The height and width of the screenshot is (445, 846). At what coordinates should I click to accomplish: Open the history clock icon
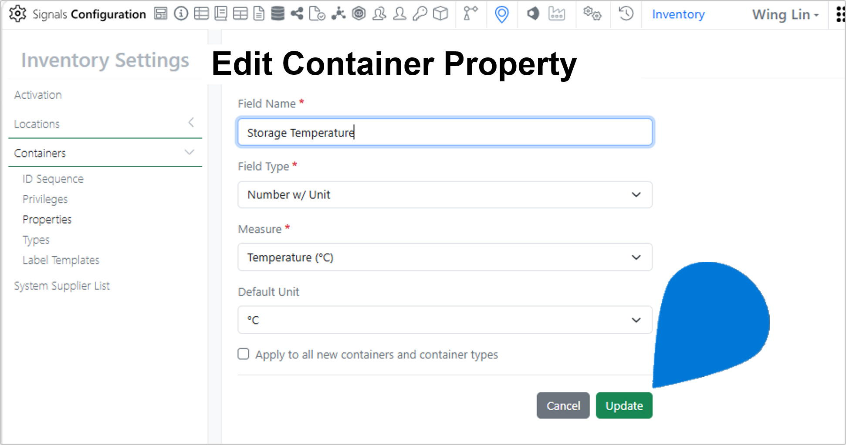pos(626,14)
